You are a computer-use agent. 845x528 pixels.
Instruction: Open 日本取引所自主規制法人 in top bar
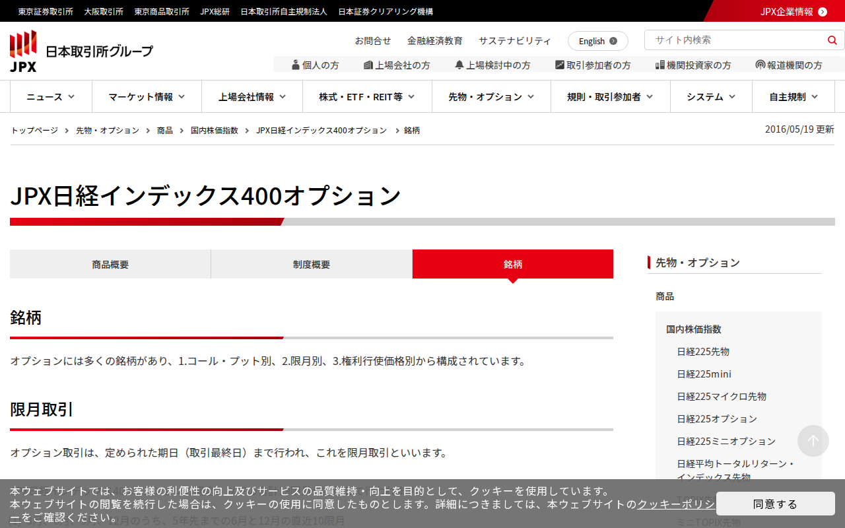click(x=284, y=11)
